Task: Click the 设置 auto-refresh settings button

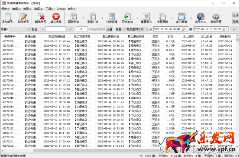Action: [110, 29]
